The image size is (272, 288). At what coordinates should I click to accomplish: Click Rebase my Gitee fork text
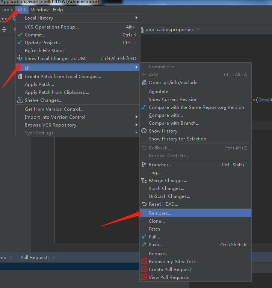(172, 262)
